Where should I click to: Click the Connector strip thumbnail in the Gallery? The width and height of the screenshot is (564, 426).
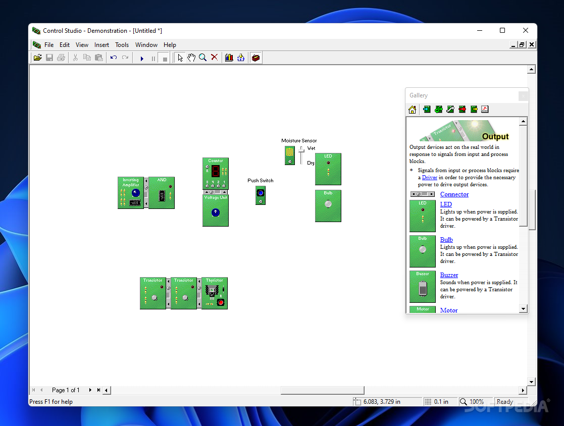[423, 194]
